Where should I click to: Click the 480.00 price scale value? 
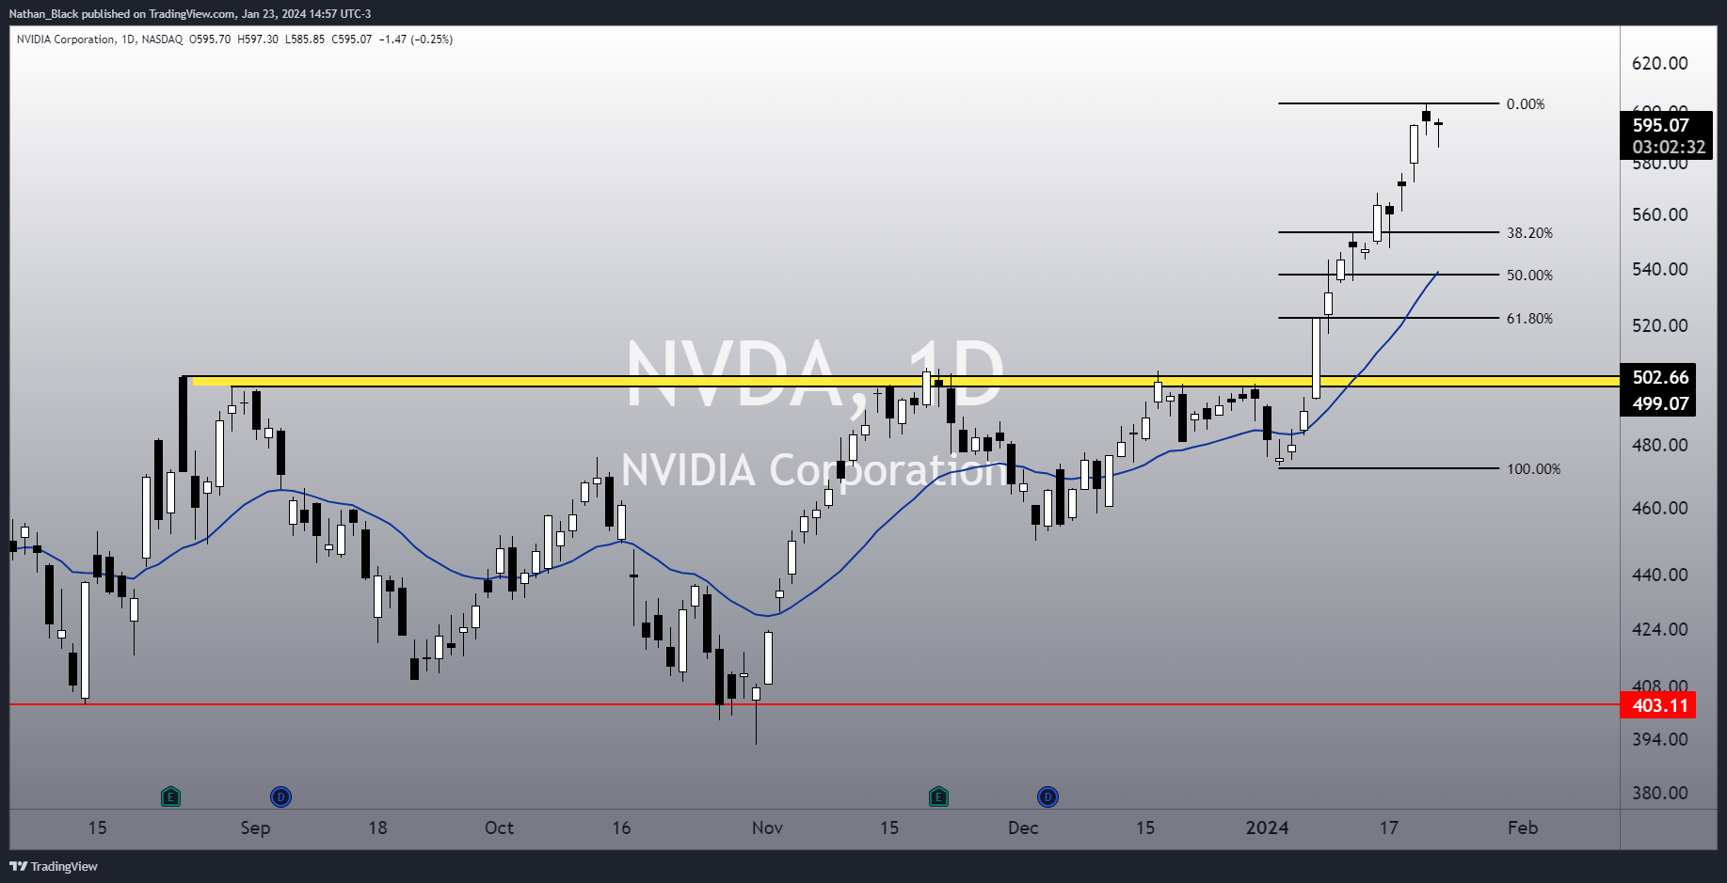pos(1660,445)
